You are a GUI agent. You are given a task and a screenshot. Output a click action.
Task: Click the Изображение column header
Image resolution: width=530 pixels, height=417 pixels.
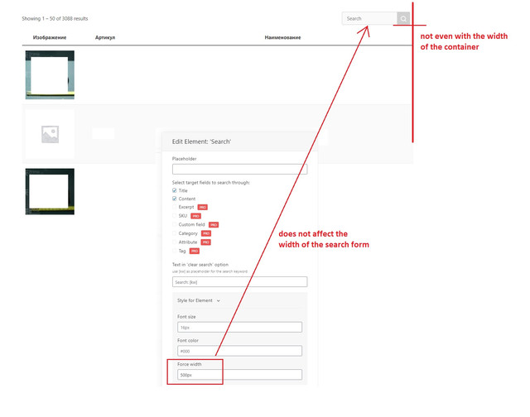50,37
